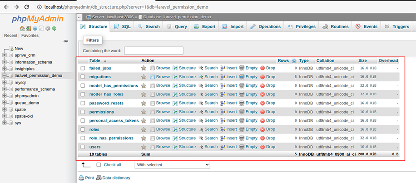
Task: Open navigation panel settings gear icon
Action: tap(48, 28)
